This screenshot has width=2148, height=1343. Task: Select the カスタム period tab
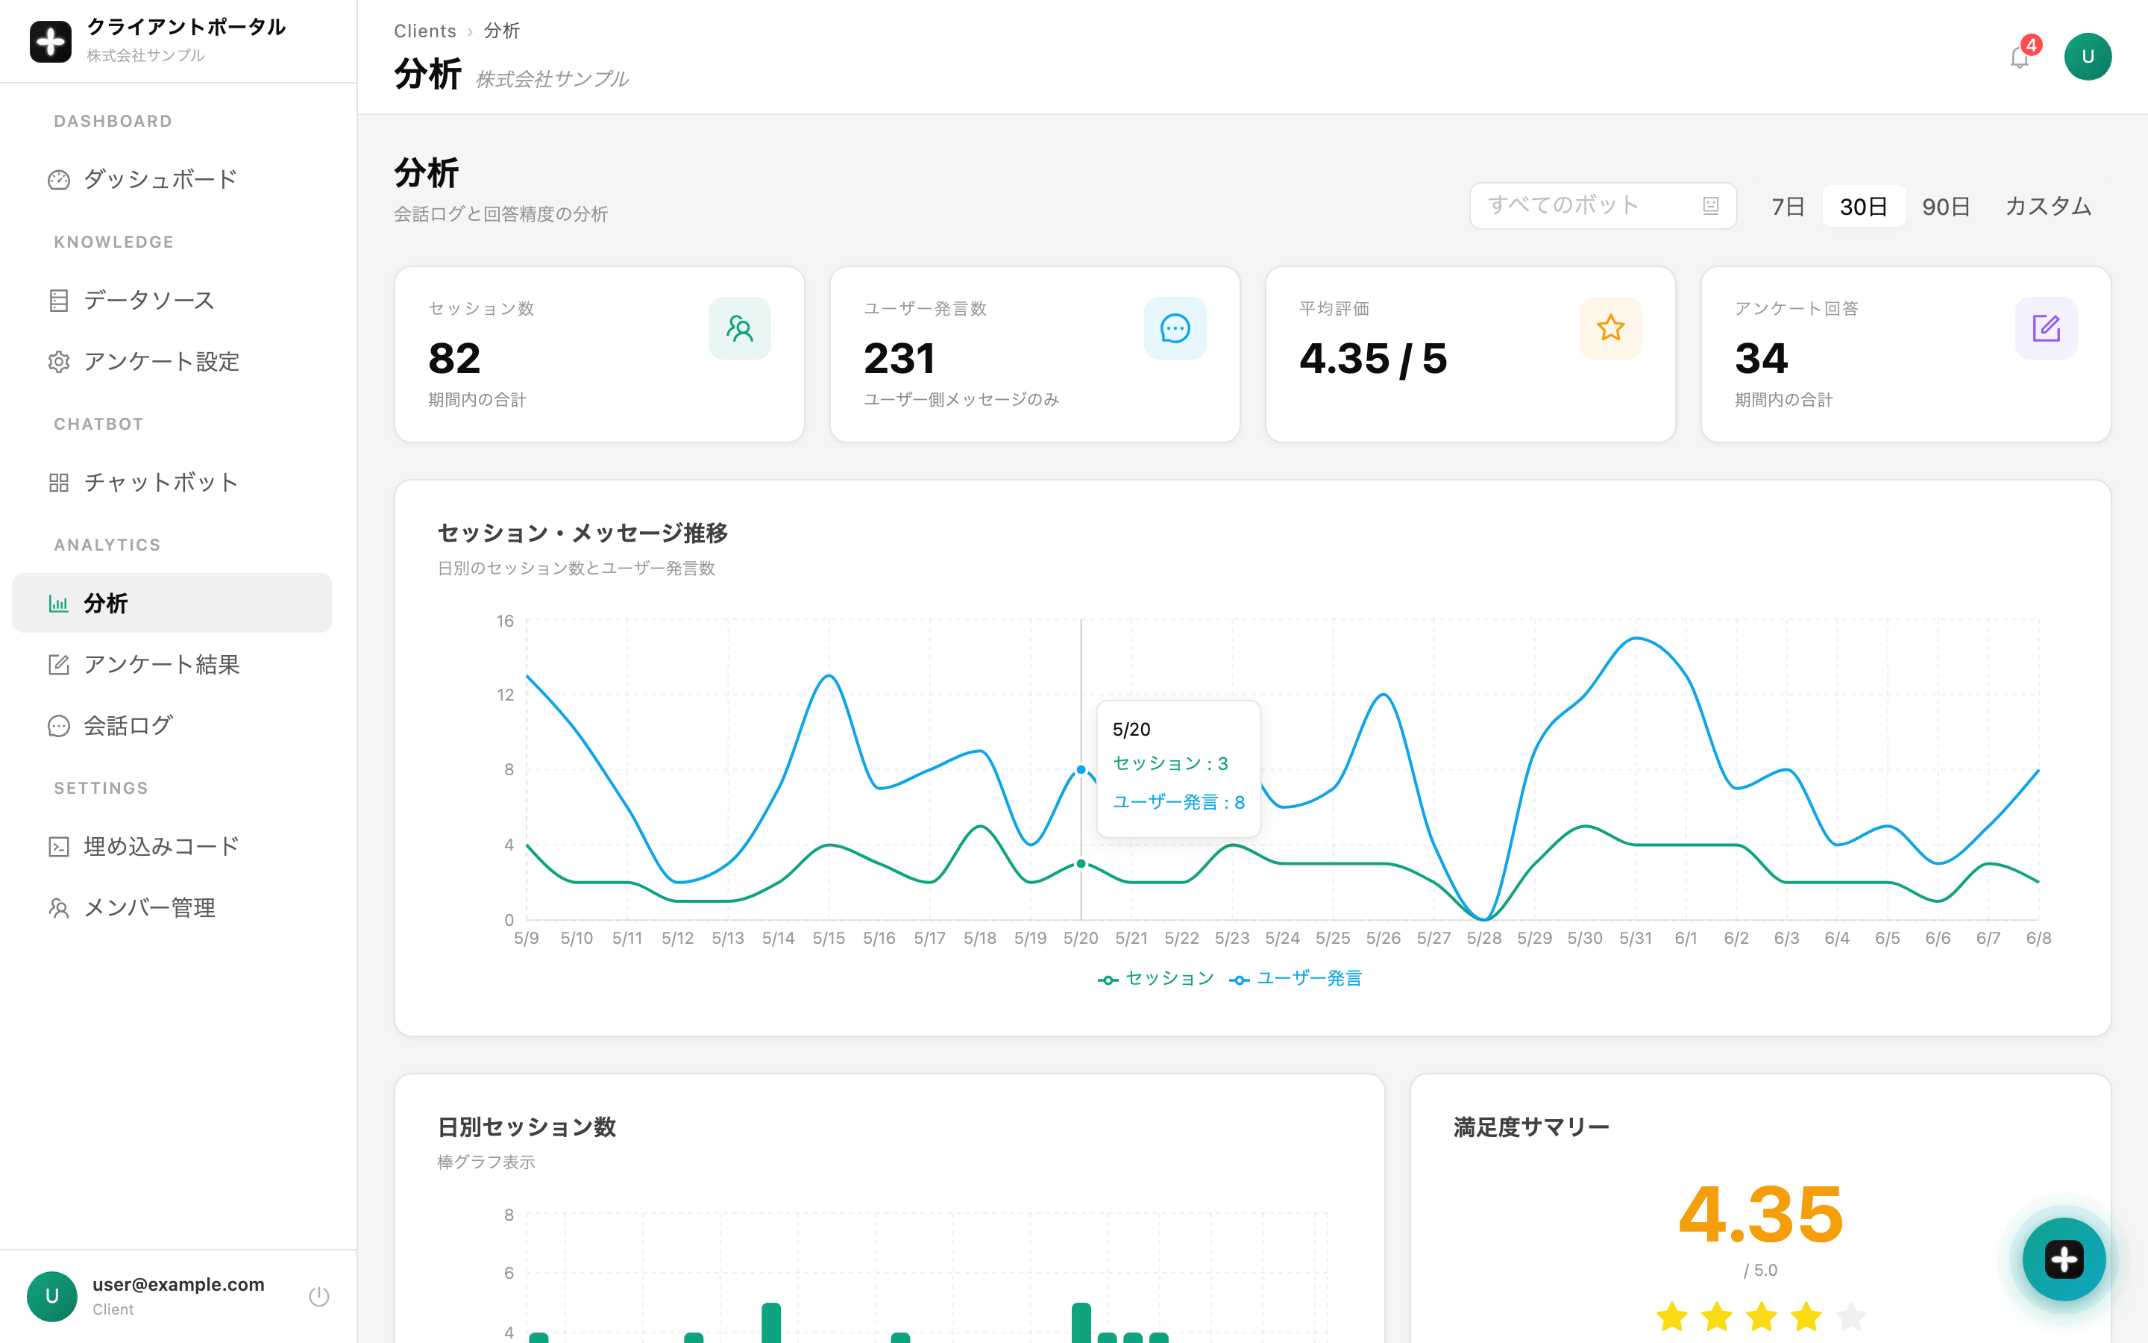click(2048, 207)
